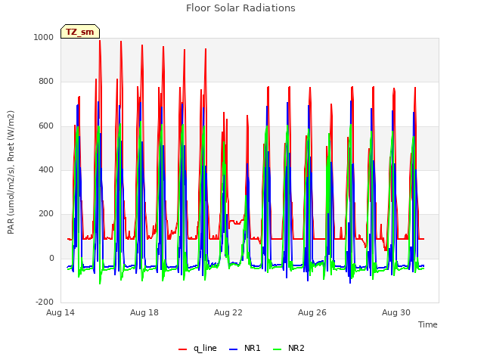Click the 200 y-axis tick label
The width and height of the screenshot is (484, 363).
(46, 213)
